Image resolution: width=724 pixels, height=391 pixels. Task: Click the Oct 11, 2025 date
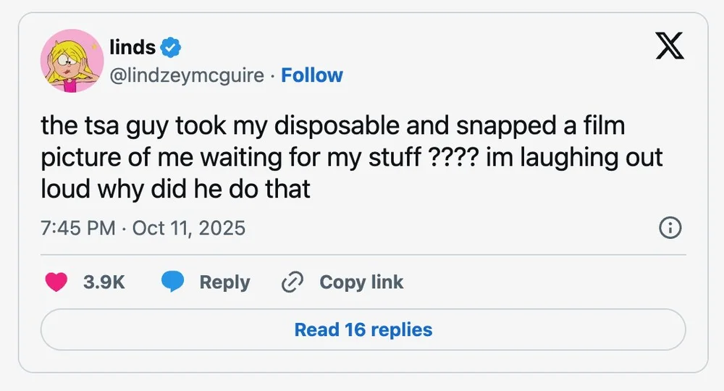188,228
